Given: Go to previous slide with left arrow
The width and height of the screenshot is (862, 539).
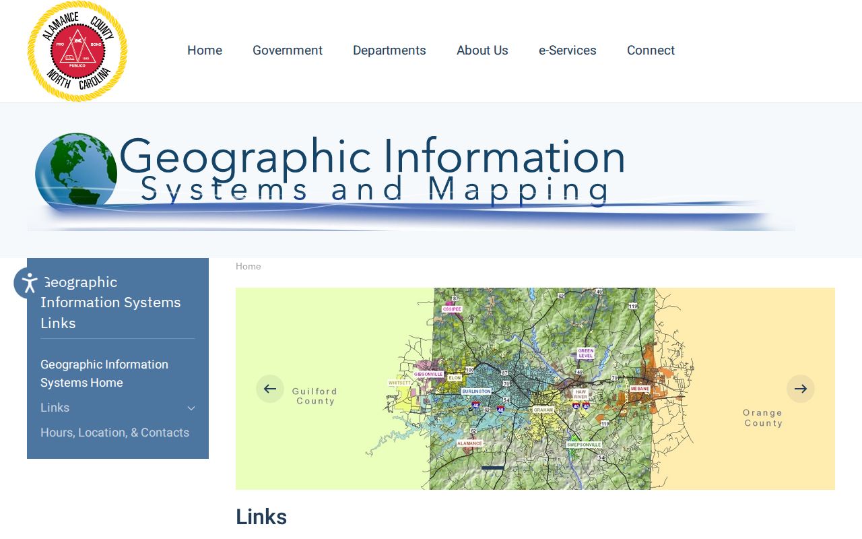Looking at the screenshot, I should [x=270, y=389].
